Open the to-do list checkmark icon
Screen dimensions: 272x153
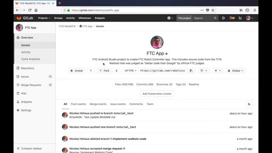pyautogui.click(x=240, y=18)
